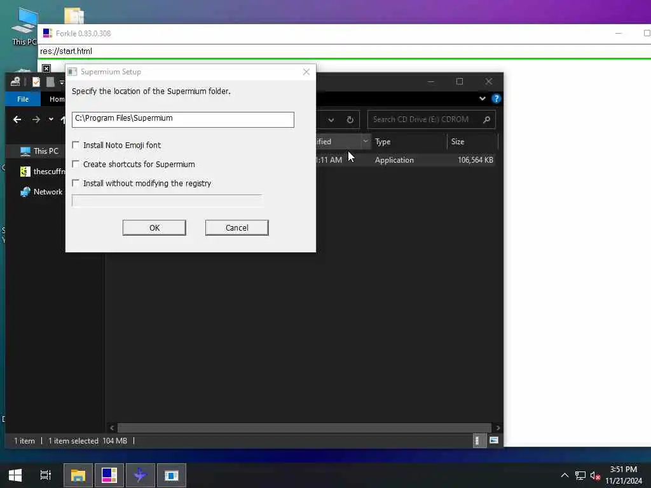Click the setup progress bar
This screenshot has height=488, width=651.
[x=167, y=200]
